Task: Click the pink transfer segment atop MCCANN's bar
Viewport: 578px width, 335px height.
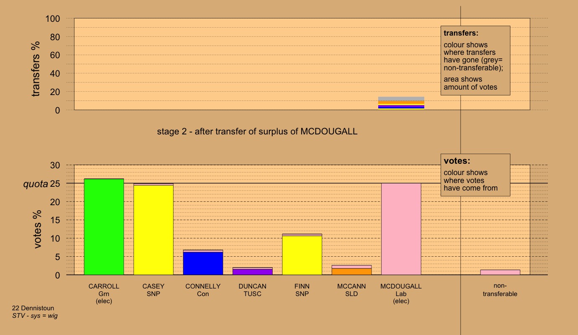Action: [351, 267]
